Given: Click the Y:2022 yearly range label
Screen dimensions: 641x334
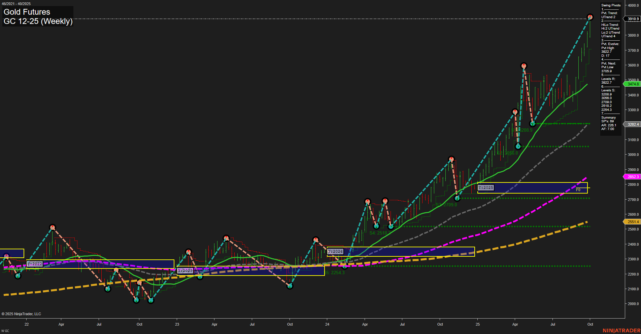Looking at the screenshot, I should click(x=34, y=264).
